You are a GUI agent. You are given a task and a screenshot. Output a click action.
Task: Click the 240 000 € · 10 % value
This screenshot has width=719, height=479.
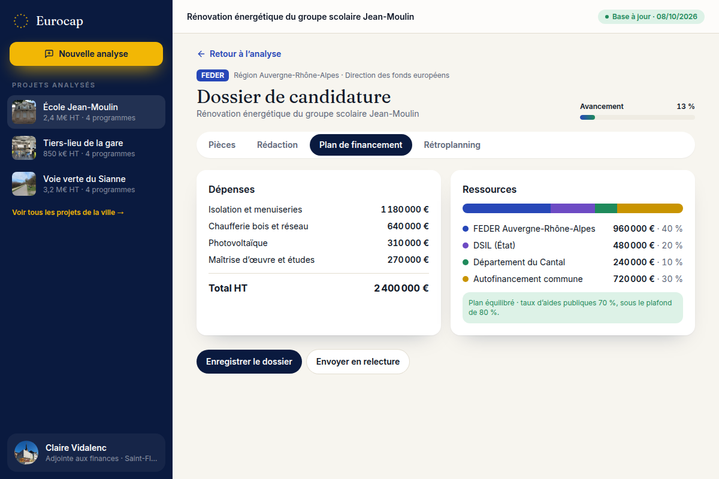[x=648, y=262]
